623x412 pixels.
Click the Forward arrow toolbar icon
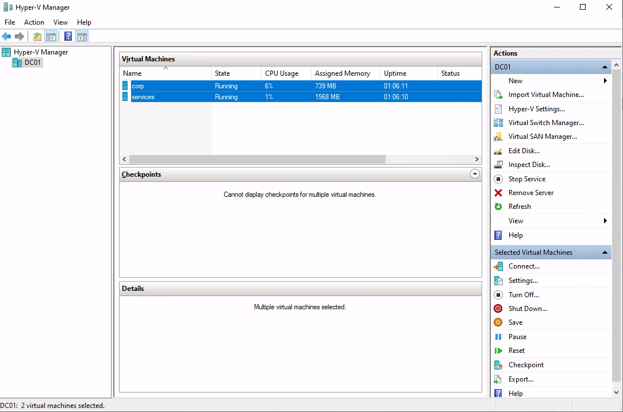19,37
